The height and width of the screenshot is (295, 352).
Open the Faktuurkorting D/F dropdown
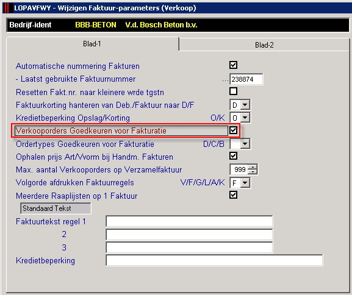point(245,105)
